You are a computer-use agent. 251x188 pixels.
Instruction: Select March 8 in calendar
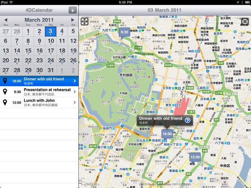(28, 41)
